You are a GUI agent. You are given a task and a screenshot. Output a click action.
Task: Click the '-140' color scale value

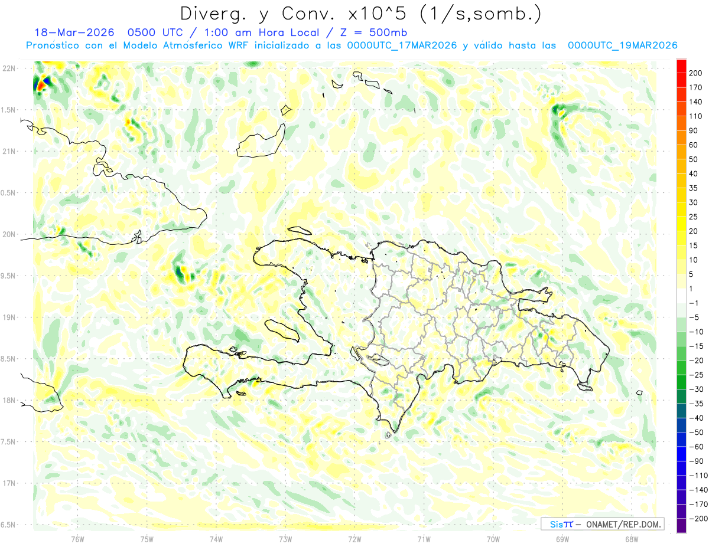point(697,490)
